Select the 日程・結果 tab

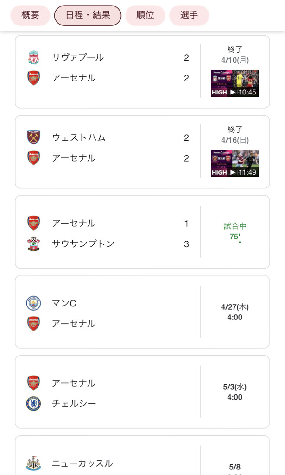point(88,15)
